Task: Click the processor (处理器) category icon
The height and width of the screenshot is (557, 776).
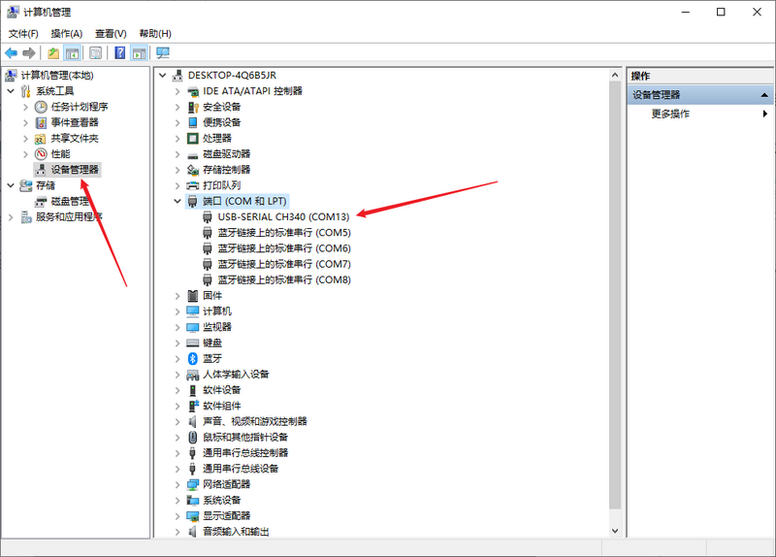Action: (193, 138)
